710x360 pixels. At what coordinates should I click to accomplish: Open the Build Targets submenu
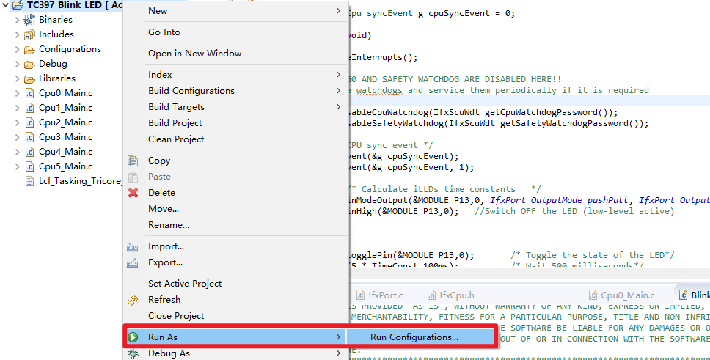point(235,107)
